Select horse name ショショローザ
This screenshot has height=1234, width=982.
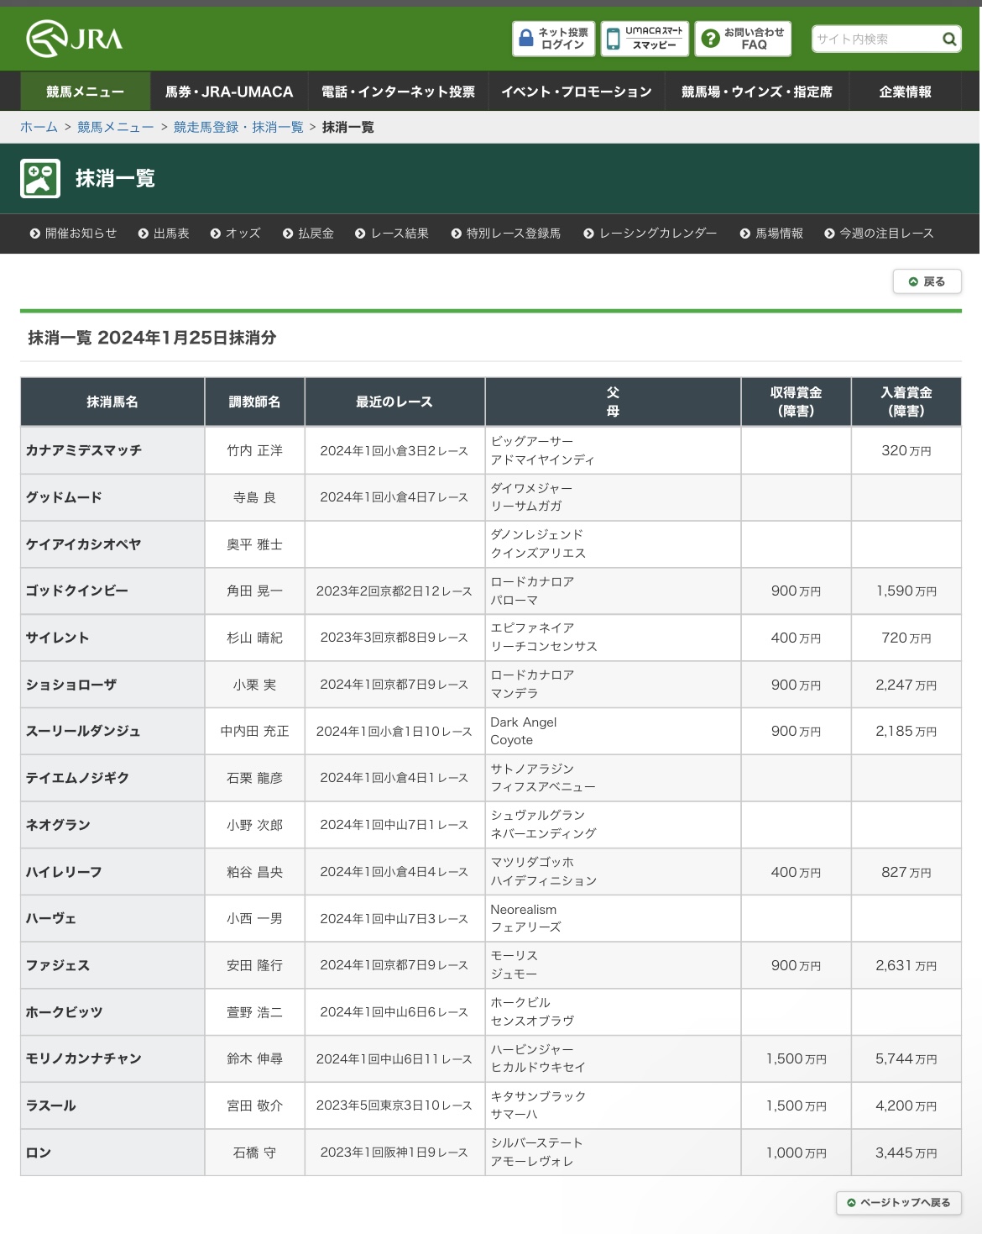pyautogui.click(x=71, y=685)
